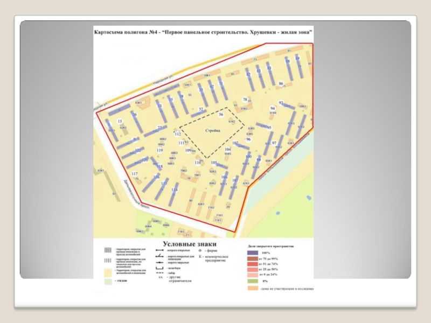
Task: Click building marker 117 on the map
Action: point(135,173)
